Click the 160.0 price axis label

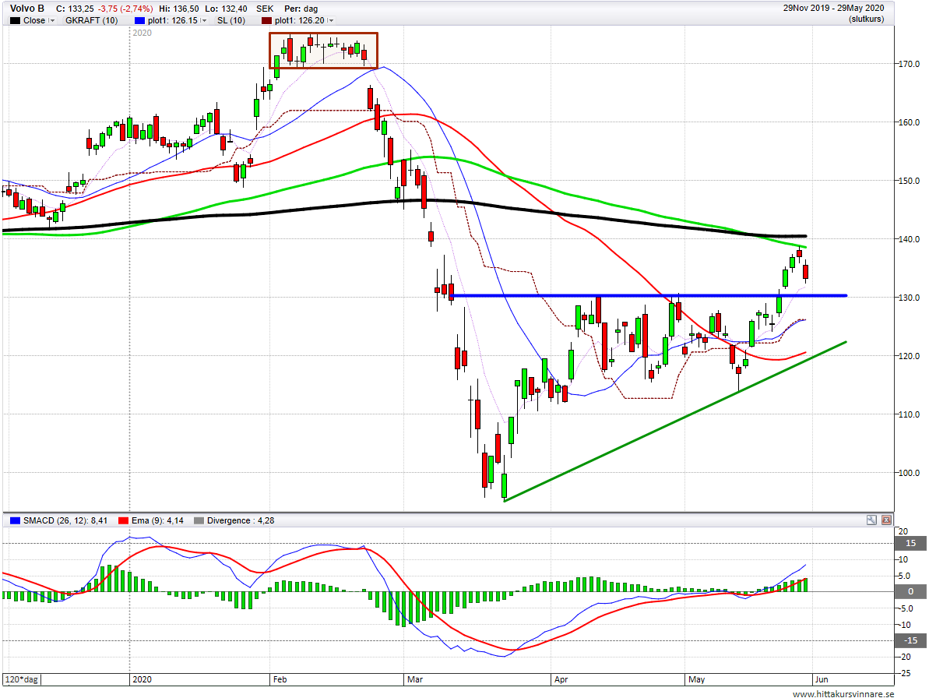point(910,122)
